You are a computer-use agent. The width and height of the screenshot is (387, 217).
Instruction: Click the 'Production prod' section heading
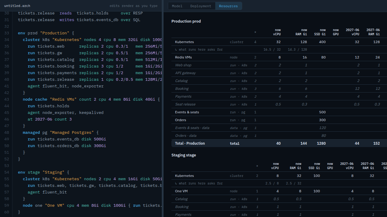click(x=186, y=21)
